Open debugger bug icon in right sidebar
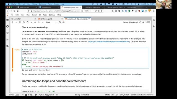 tap(154, 26)
